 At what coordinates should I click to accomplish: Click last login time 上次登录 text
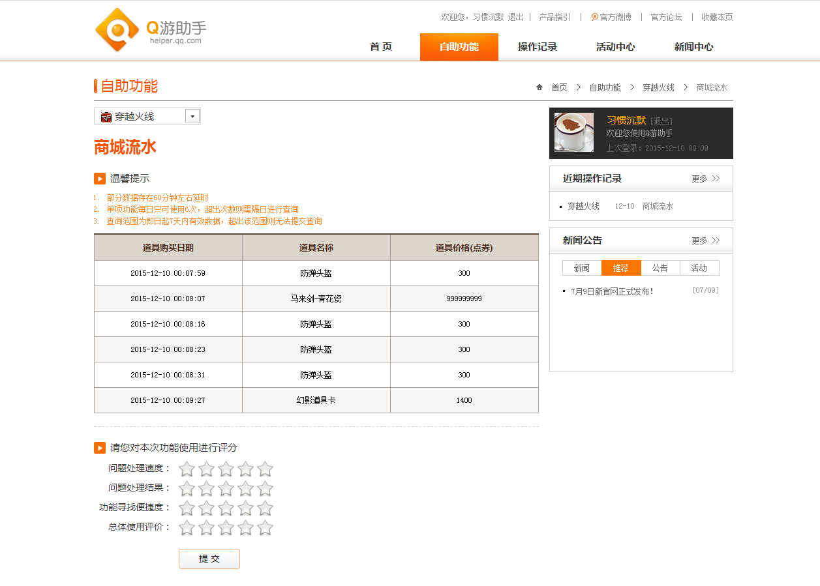[x=658, y=148]
